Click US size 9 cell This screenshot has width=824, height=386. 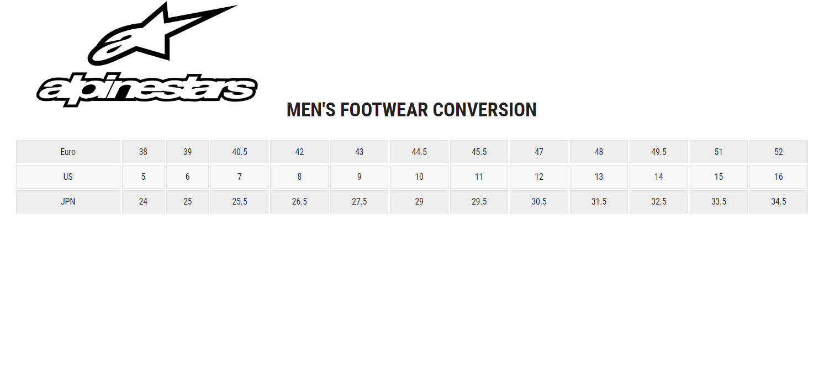pyautogui.click(x=360, y=176)
